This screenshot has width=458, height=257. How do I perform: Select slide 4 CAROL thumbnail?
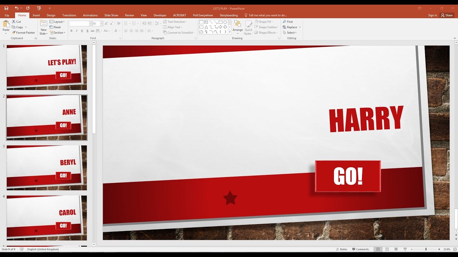[x=47, y=218]
